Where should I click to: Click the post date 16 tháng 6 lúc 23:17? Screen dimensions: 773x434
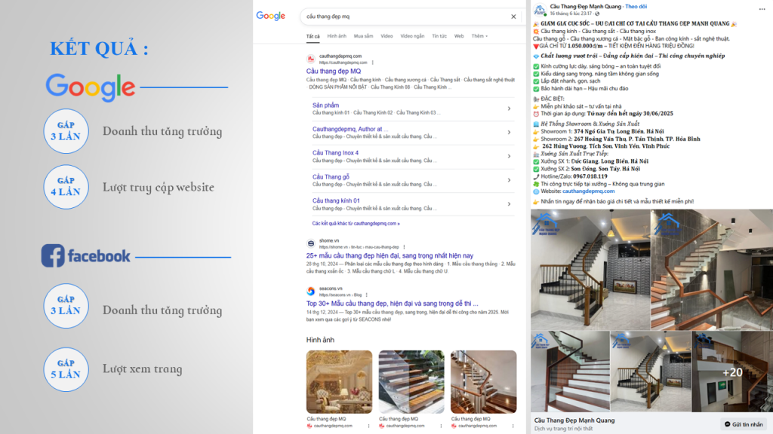[x=571, y=14]
